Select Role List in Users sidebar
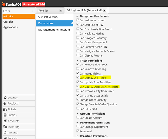The width and height of the screenshot is (168, 139). pyautogui.click(x=19, y=17)
